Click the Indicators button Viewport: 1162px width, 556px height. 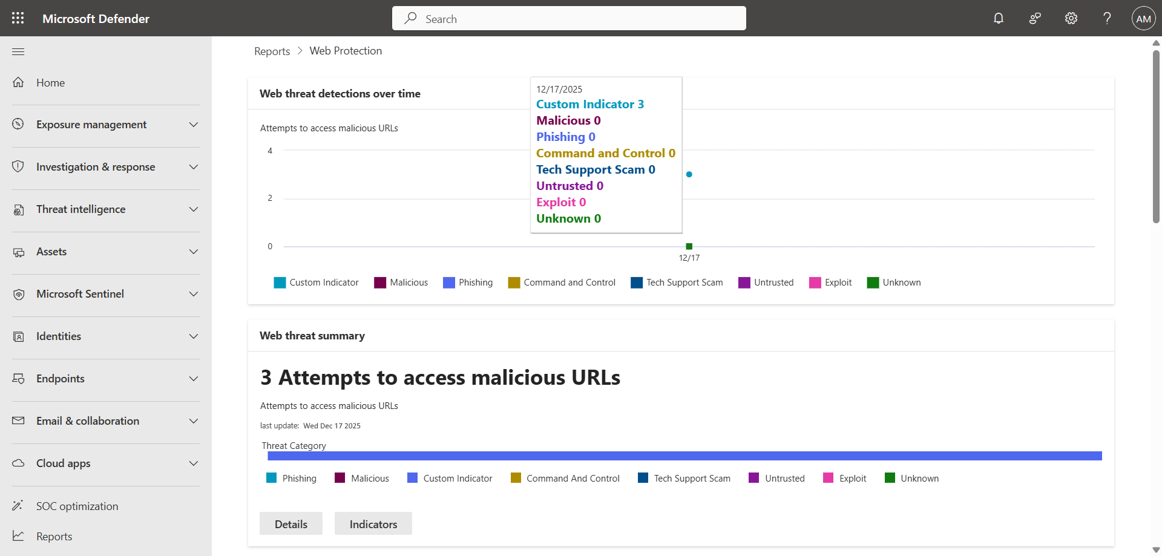point(373,524)
